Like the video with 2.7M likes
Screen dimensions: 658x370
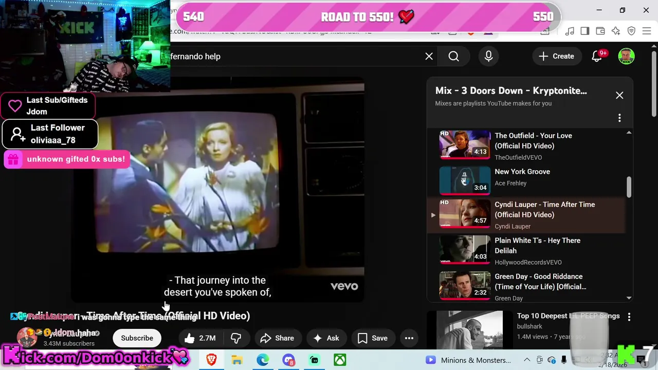pos(200,338)
